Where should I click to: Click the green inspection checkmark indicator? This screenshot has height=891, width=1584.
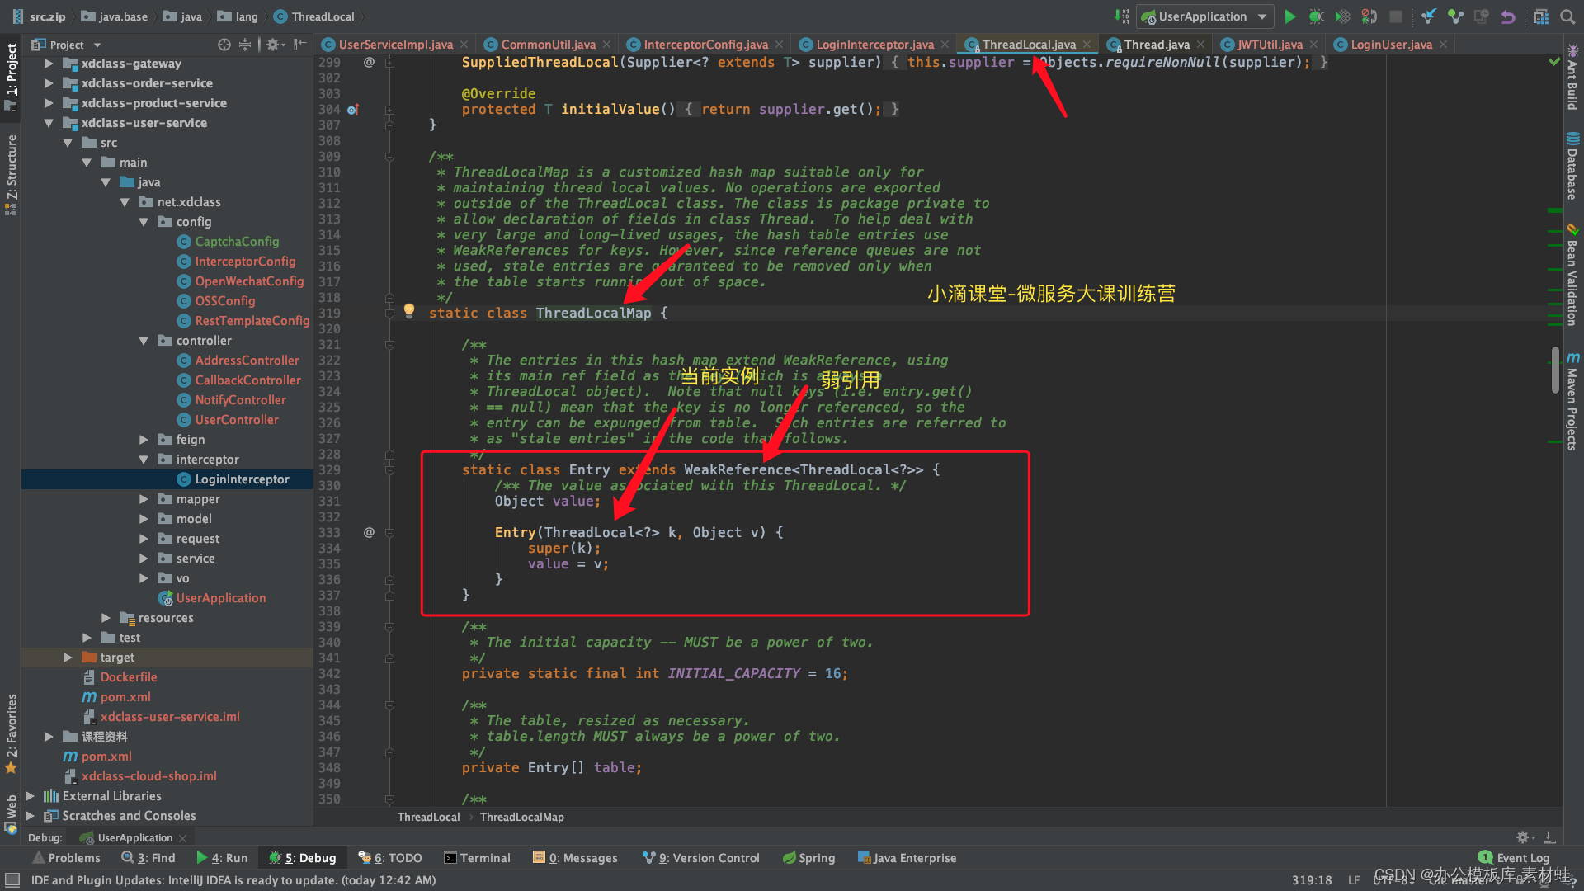click(x=1554, y=62)
